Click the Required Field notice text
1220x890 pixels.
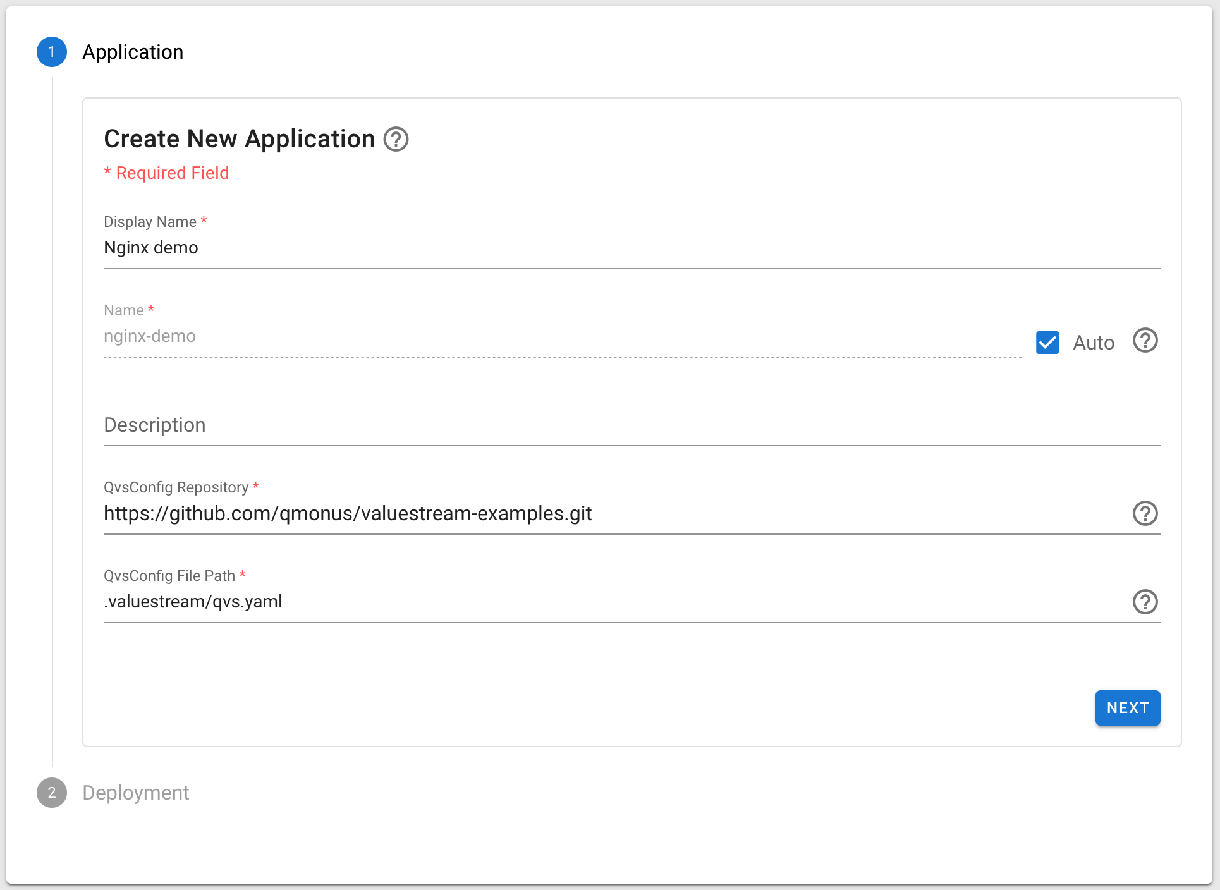click(x=166, y=173)
